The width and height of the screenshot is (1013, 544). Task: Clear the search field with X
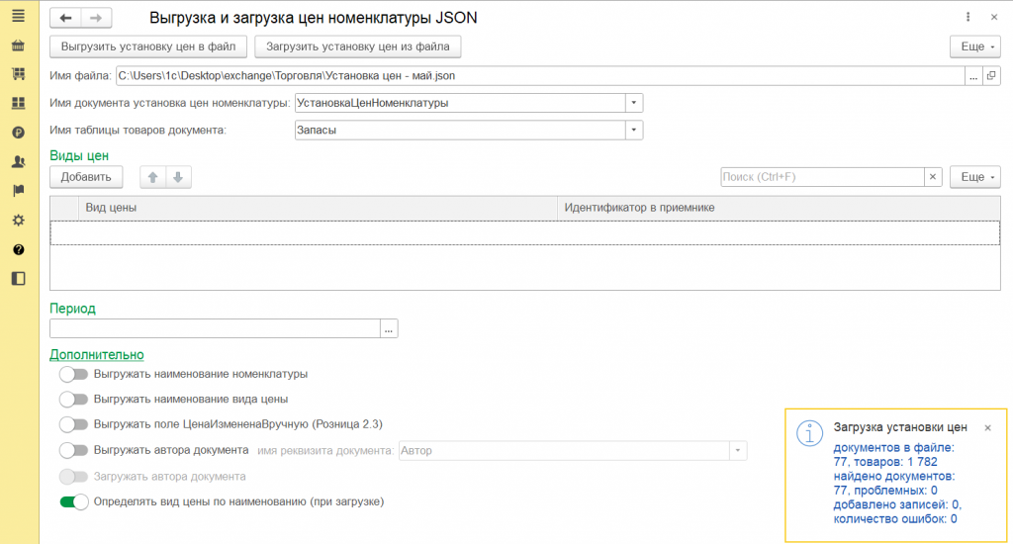(x=933, y=177)
